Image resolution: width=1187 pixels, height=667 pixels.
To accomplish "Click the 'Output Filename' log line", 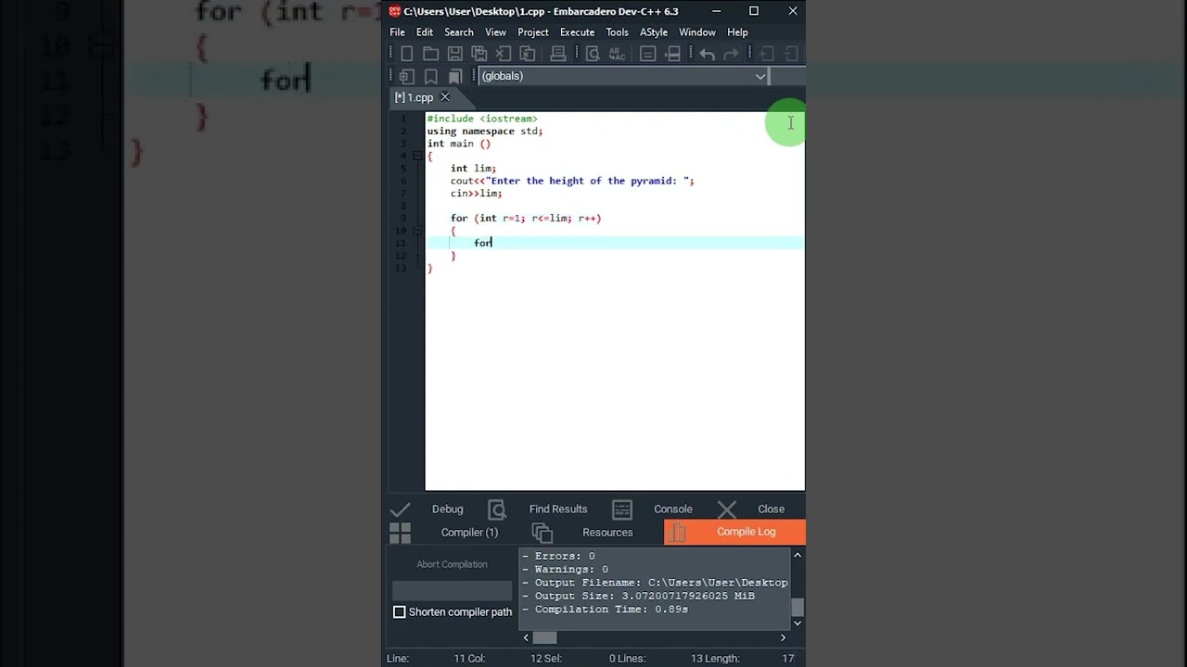I will coord(655,583).
